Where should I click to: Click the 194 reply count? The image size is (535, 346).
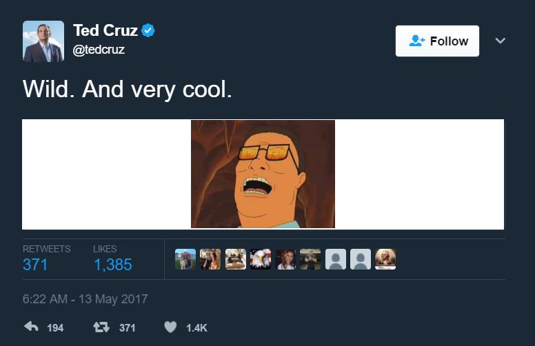click(x=55, y=328)
